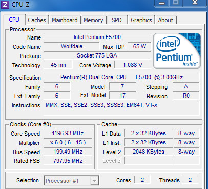Click the Specification field text
The height and width of the screenshot is (189, 208).
pos(121,77)
